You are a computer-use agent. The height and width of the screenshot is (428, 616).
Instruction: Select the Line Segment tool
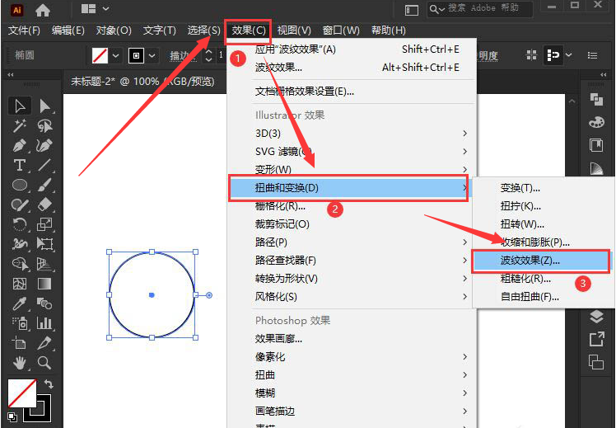(44, 165)
